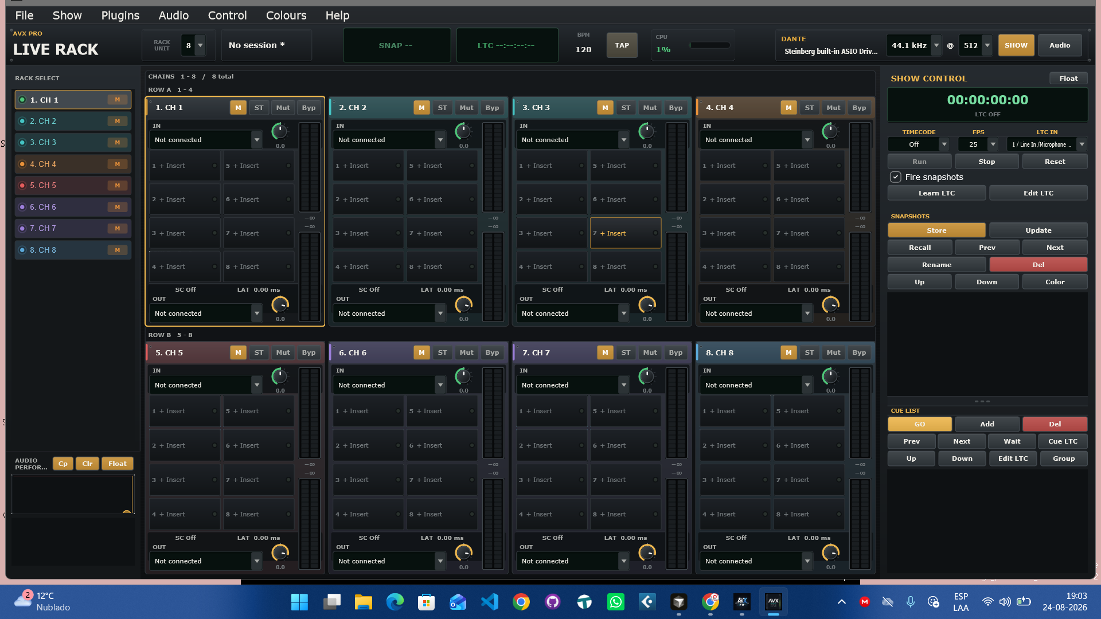Image resolution: width=1101 pixels, height=619 pixels.
Task: Open Wi-Fi network tray icon
Action: coord(987,602)
